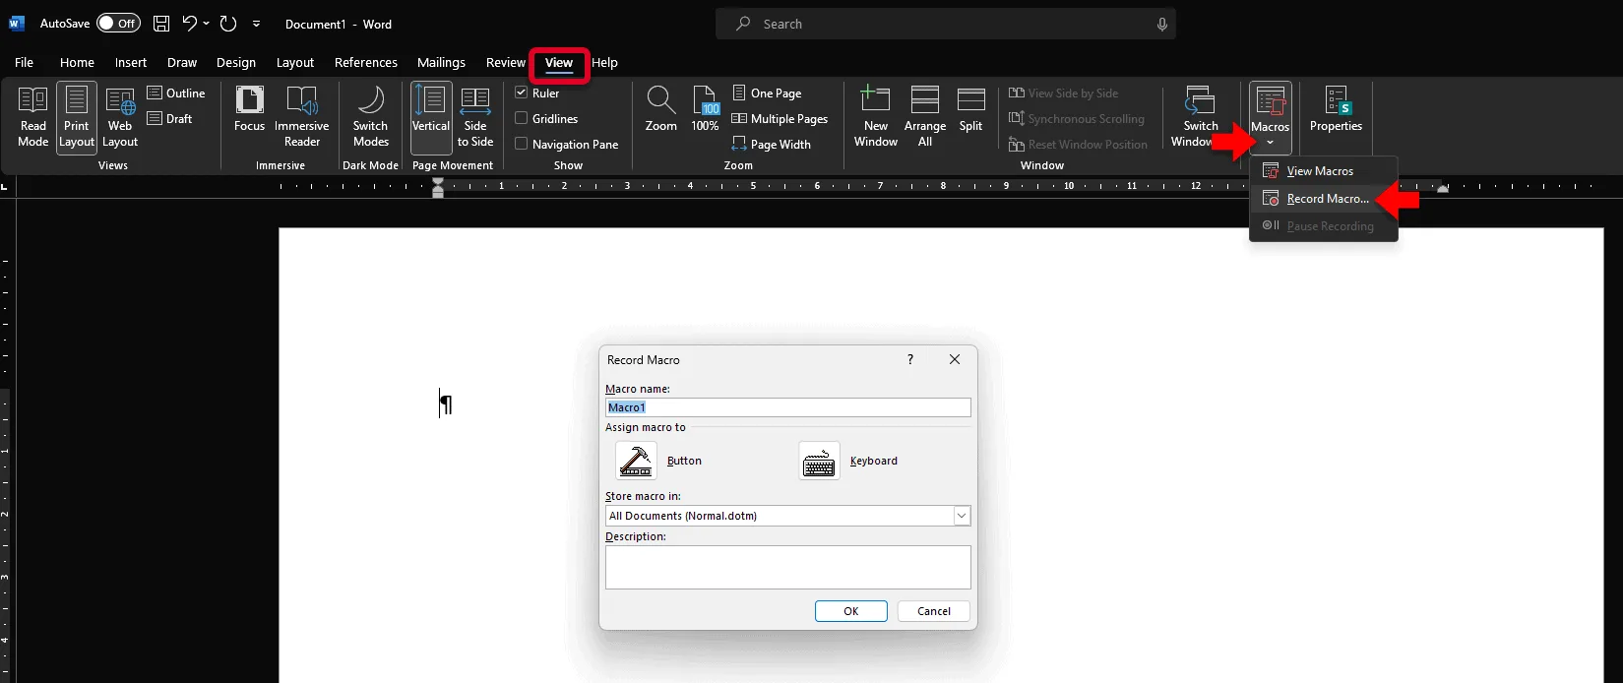Open Properties in the ribbon
1623x683 pixels.
(1336, 109)
